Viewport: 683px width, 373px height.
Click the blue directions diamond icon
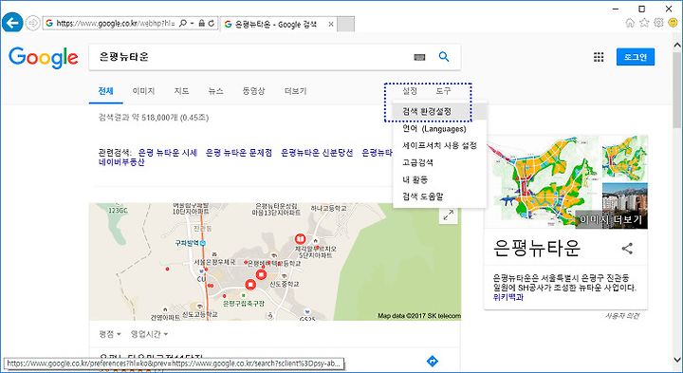click(433, 361)
